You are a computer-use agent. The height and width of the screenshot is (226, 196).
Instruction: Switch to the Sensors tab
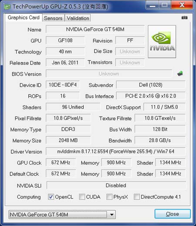tap(53, 18)
